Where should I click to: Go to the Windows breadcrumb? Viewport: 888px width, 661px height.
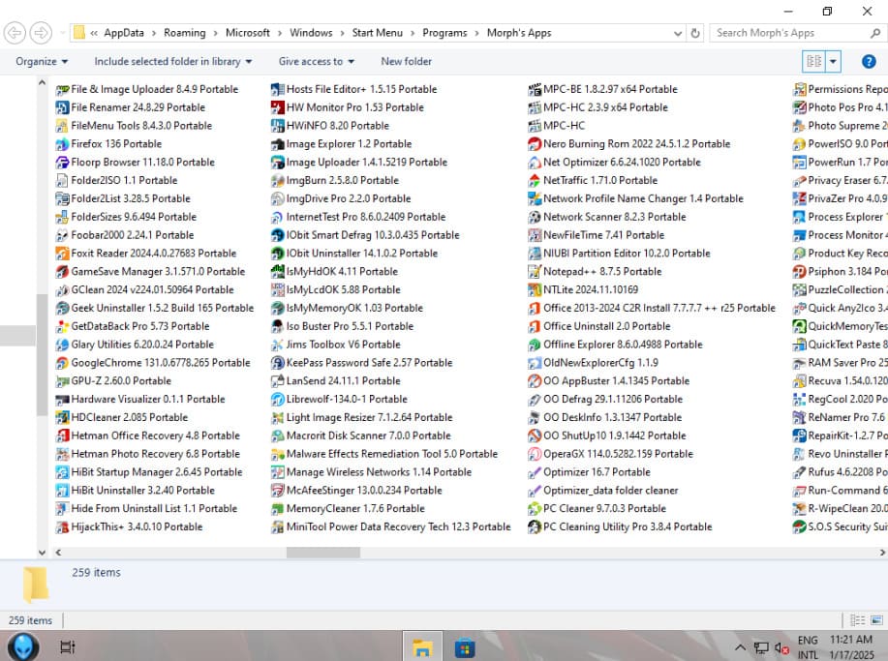(x=311, y=33)
